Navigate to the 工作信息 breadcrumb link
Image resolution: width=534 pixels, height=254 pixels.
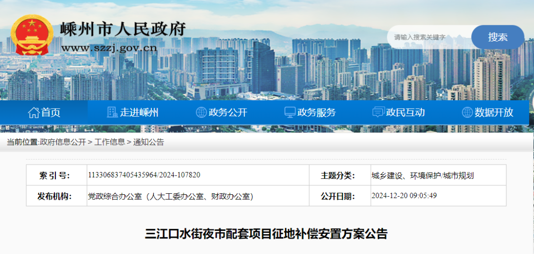pyautogui.click(x=110, y=142)
